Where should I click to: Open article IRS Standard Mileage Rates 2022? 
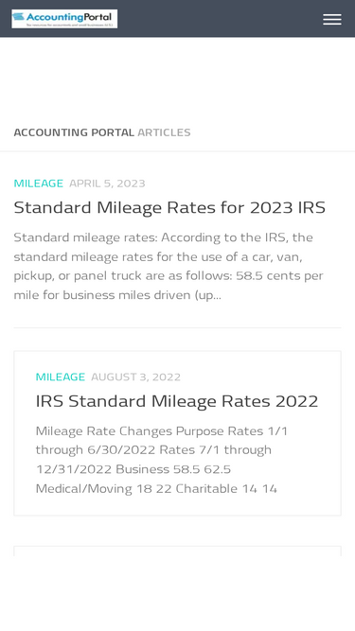click(177, 401)
